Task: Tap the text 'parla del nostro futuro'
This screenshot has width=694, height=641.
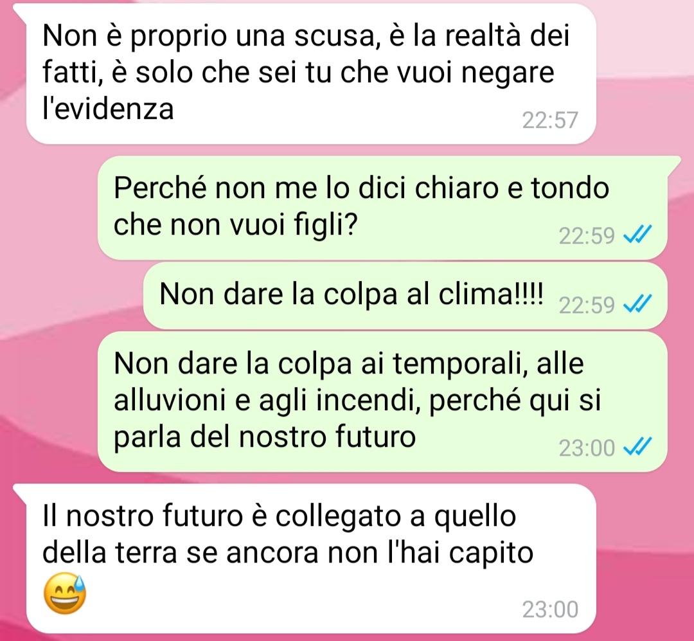Action: point(265,437)
